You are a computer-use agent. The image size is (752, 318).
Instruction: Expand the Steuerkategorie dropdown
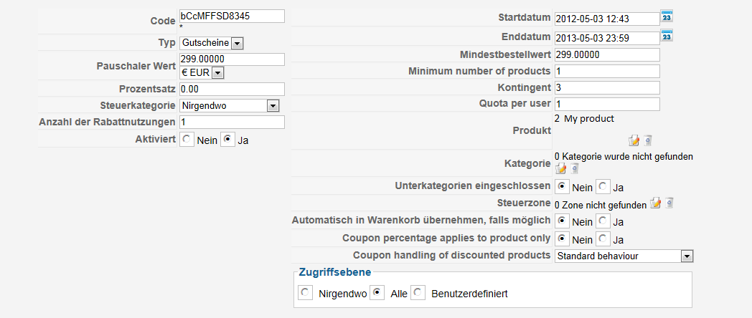click(272, 106)
